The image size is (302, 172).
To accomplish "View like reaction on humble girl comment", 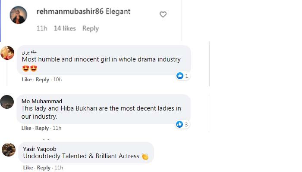I will pos(182,76).
